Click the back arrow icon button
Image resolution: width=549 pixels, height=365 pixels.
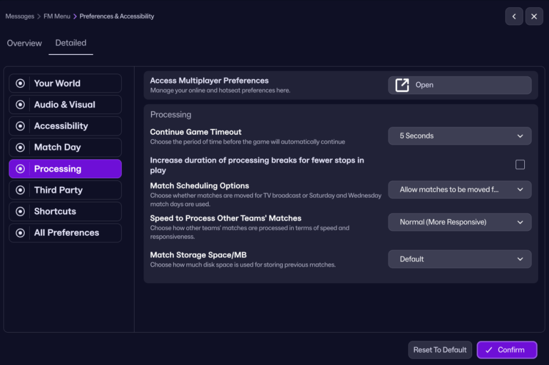[x=514, y=16]
